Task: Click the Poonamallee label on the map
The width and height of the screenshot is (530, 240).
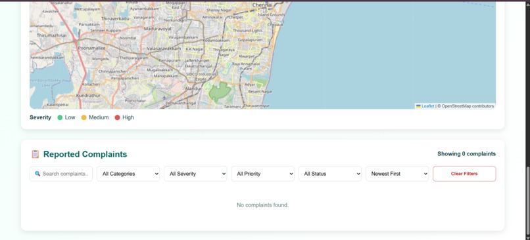Action: pyautogui.click(x=91, y=49)
